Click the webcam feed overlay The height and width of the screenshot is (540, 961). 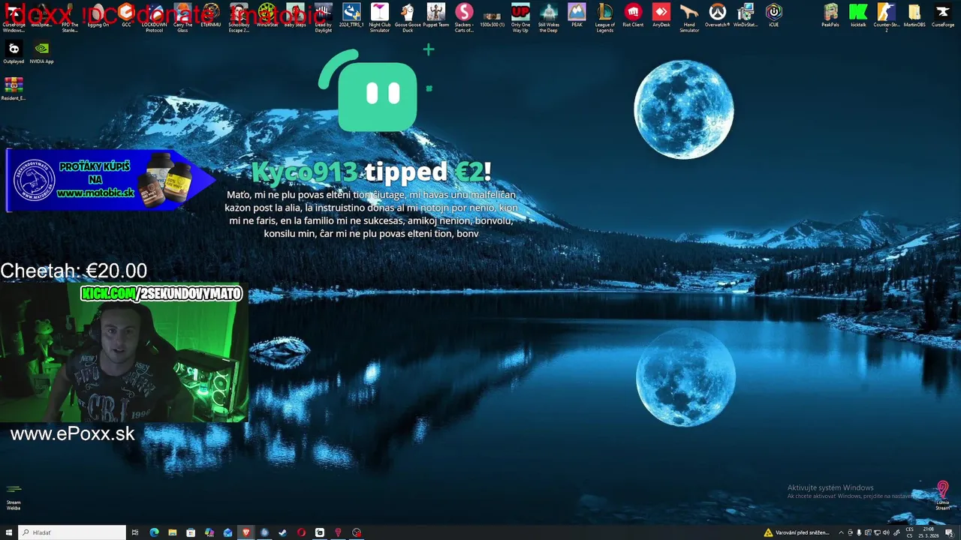coord(124,352)
